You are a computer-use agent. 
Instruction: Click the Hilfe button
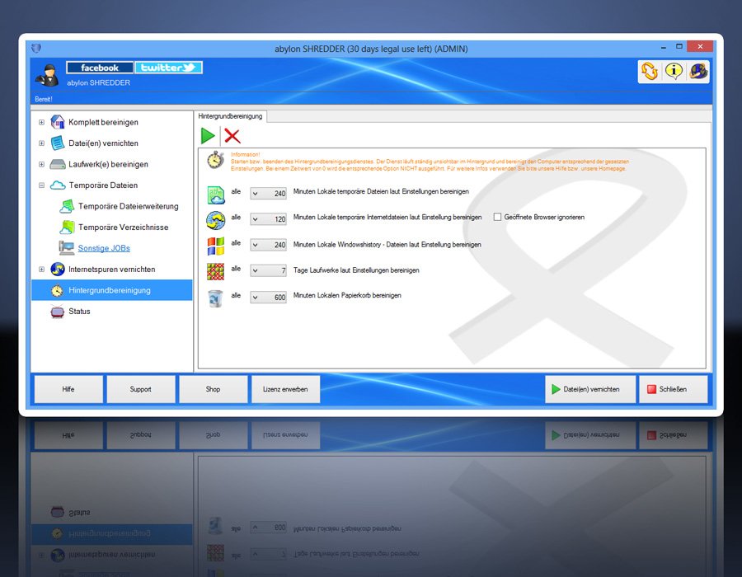coord(68,389)
